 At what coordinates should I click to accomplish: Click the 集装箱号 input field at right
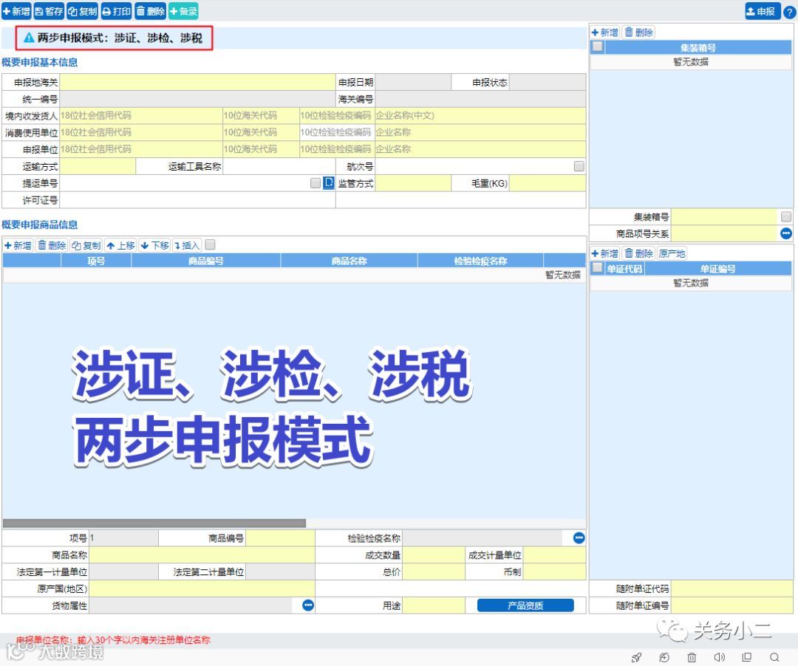pos(723,217)
